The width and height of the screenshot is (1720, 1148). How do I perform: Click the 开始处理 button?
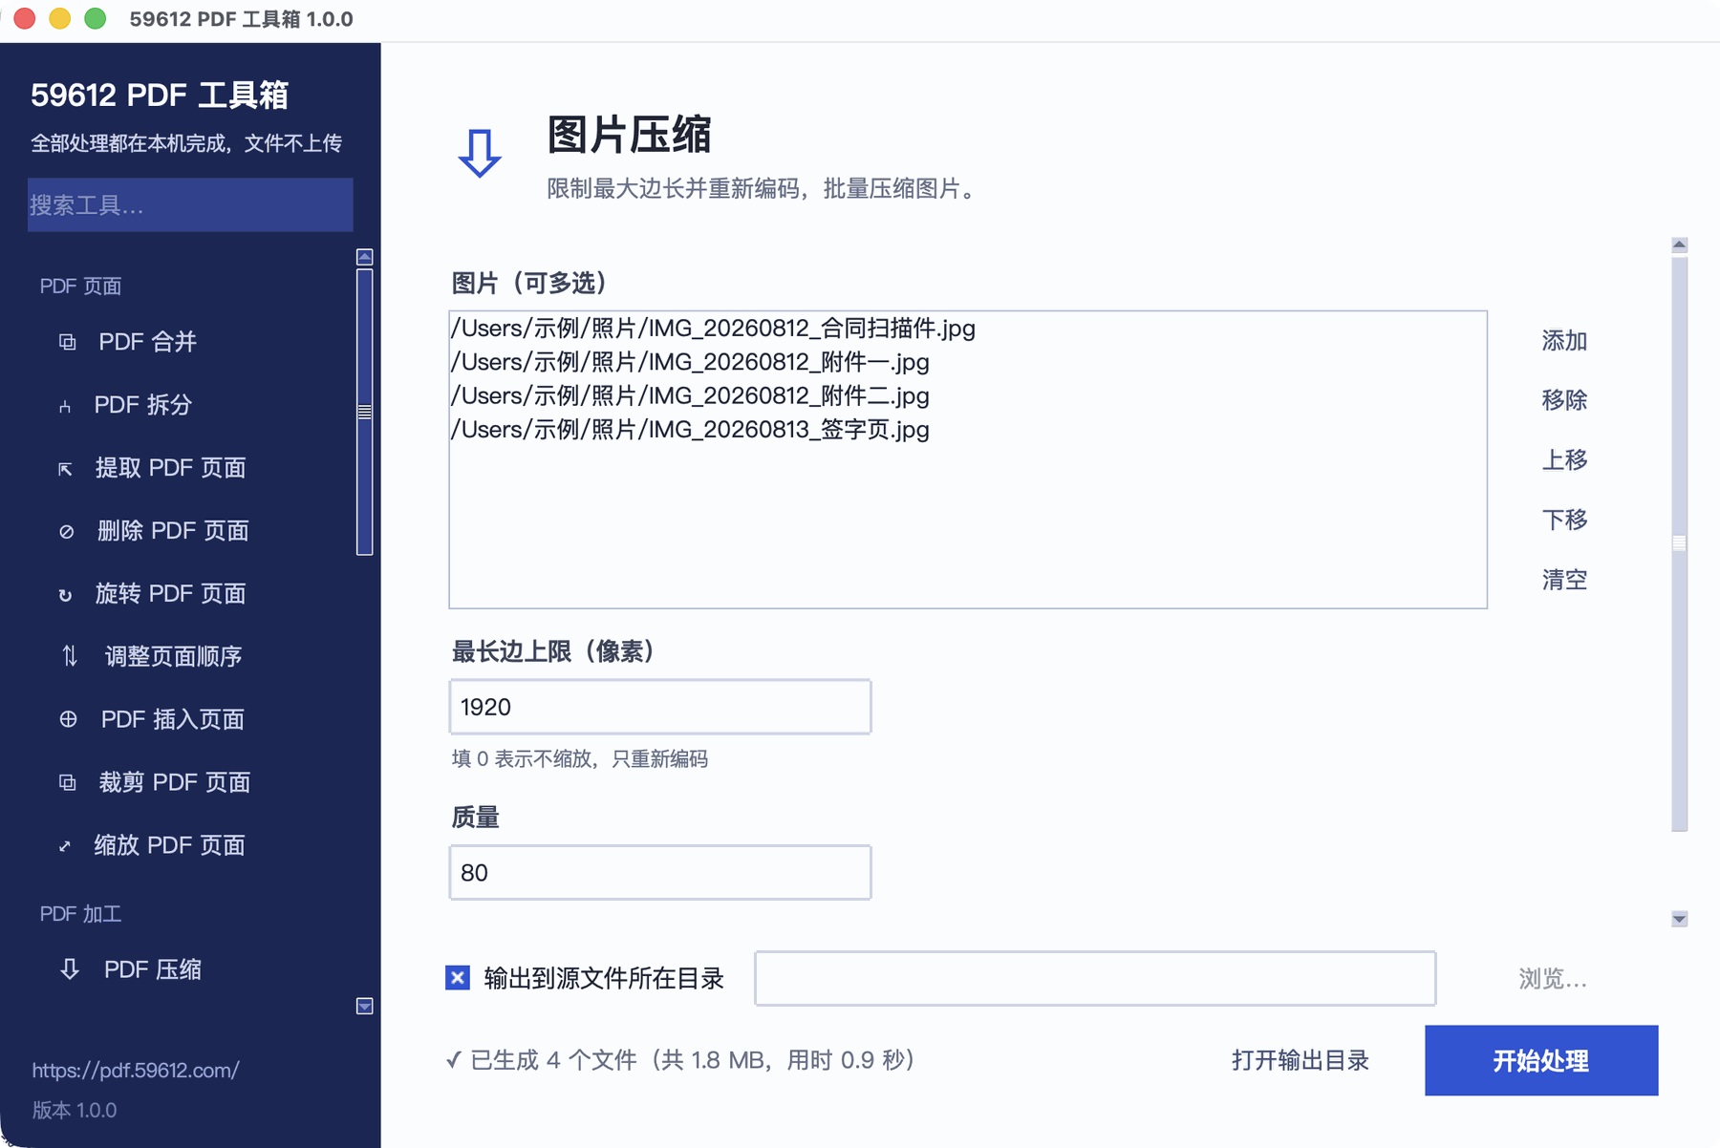[1541, 1060]
